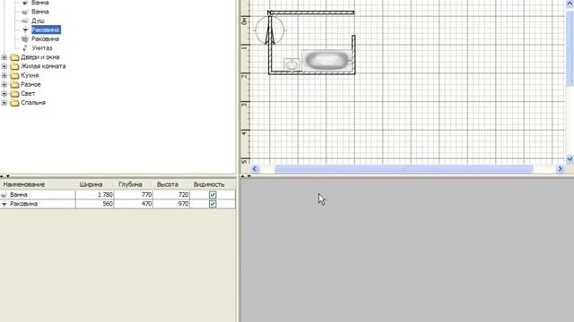This screenshot has width=574, height=322.
Task: Click the compass rose on the plan
Action: point(270,30)
